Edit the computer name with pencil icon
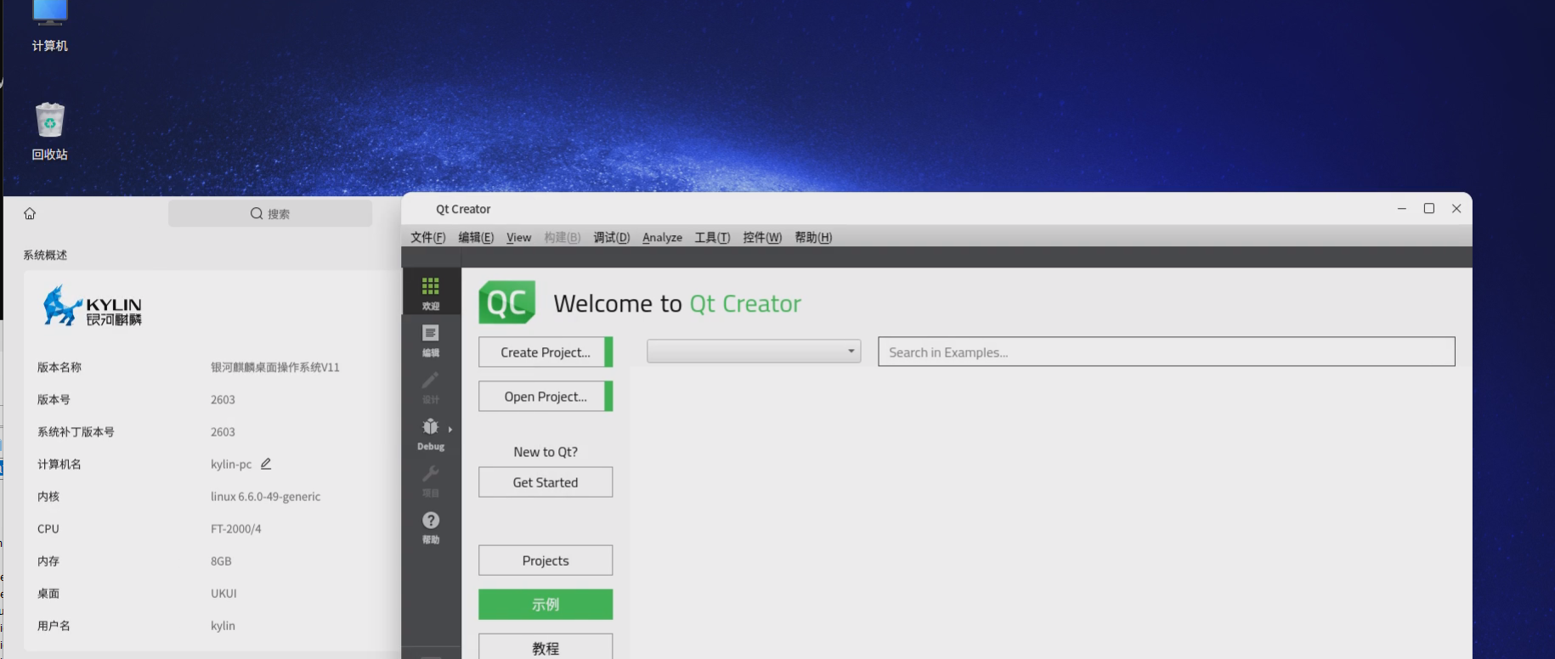Image resolution: width=1555 pixels, height=659 pixels. pos(266,464)
